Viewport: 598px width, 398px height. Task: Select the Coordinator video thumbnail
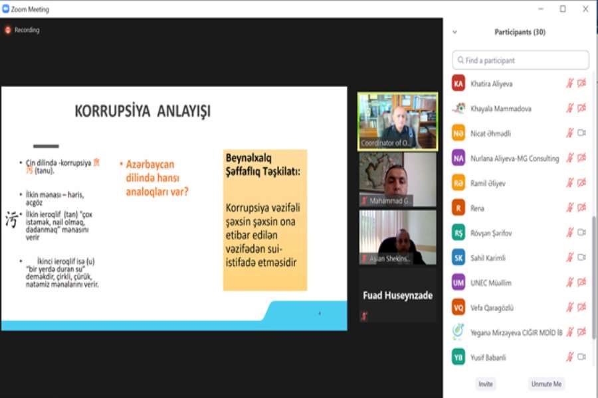coord(397,121)
